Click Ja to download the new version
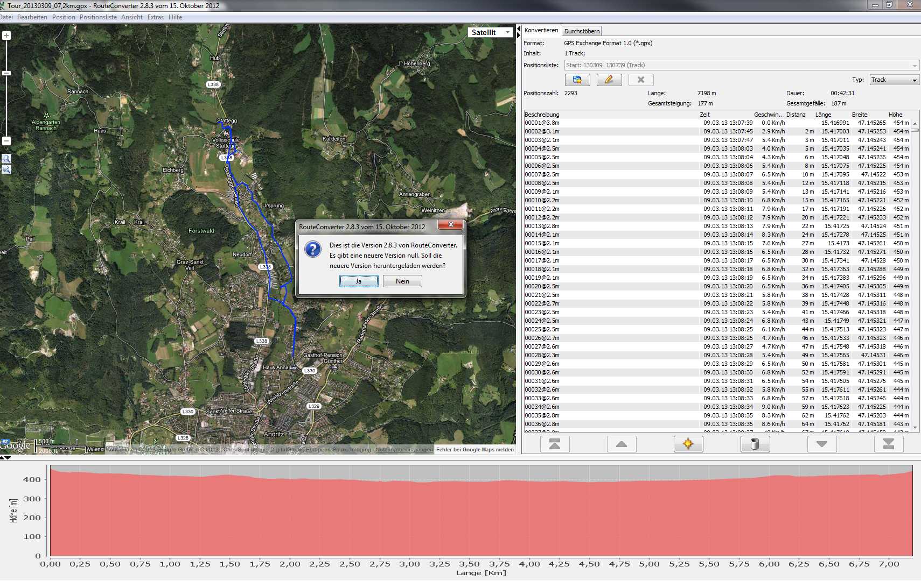The image size is (921, 581). click(358, 281)
